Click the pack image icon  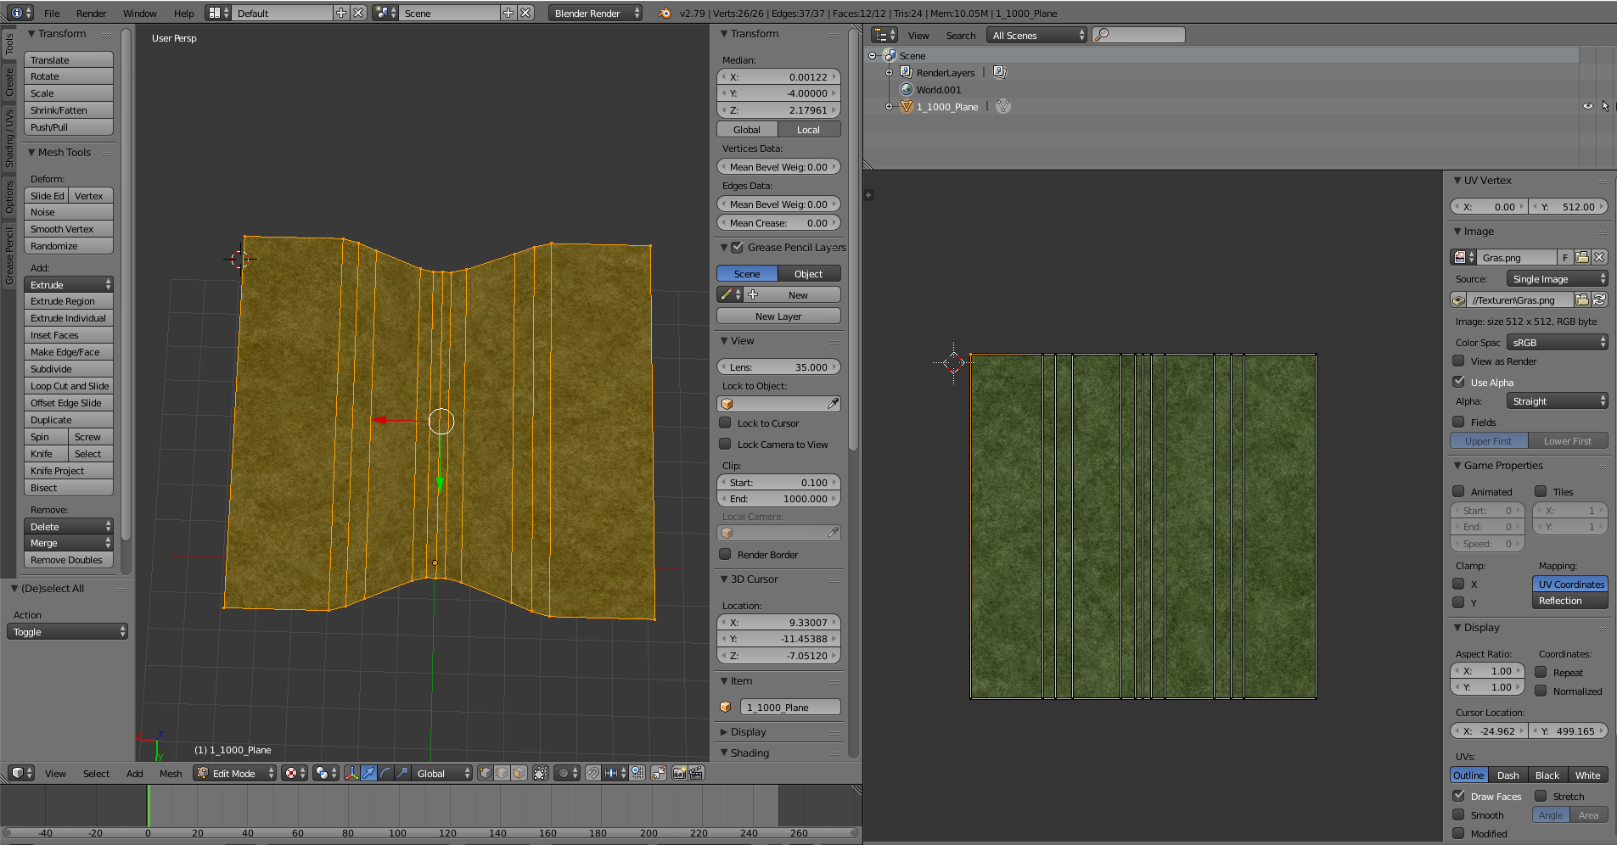(x=1458, y=299)
